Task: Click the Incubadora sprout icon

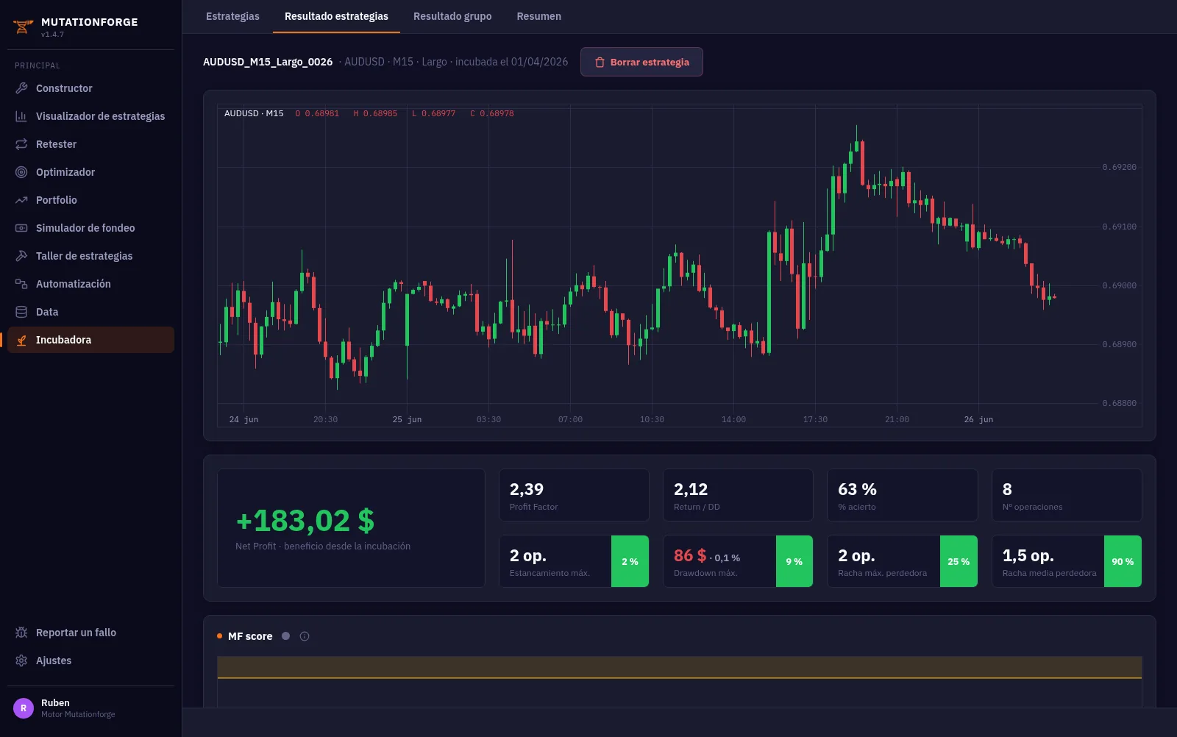Action: click(x=21, y=340)
